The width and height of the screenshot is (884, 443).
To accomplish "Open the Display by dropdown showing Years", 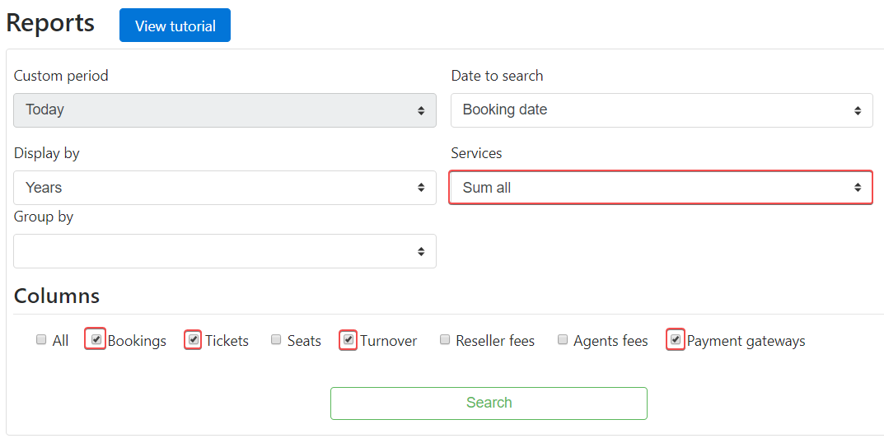I will click(x=225, y=188).
